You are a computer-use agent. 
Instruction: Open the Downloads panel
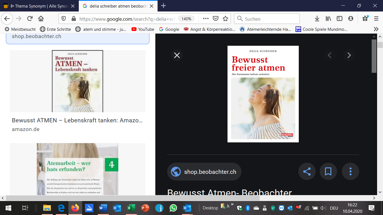tap(317, 19)
